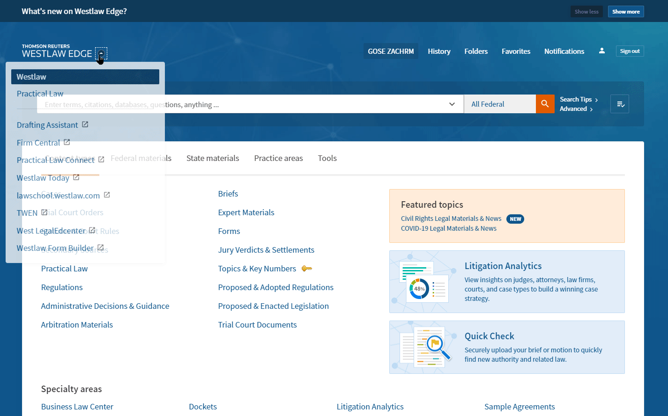The height and width of the screenshot is (416, 668).
Task: Click the orange search magnifier button
Action: pos(545,104)
